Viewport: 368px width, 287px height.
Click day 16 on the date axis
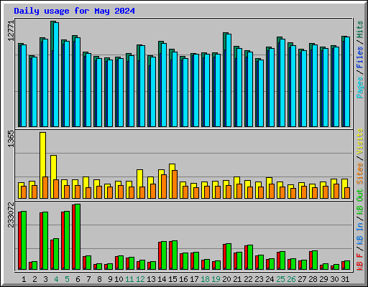183,279
